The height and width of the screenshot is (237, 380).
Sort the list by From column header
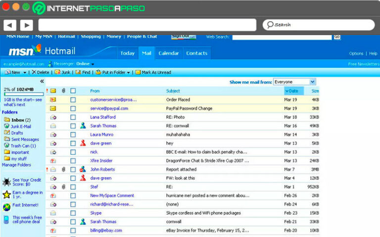(95, 91)
